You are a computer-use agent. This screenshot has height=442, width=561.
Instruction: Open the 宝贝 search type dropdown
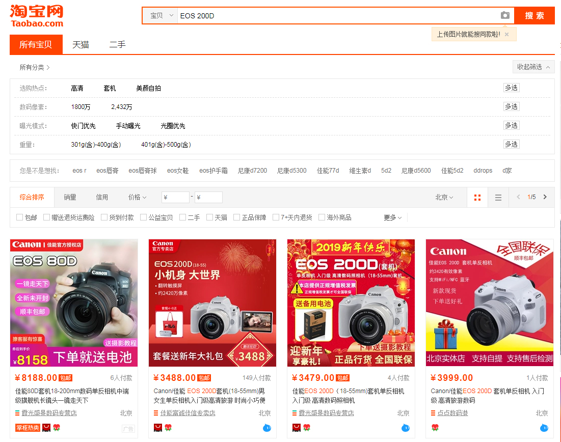coord(160,16)
